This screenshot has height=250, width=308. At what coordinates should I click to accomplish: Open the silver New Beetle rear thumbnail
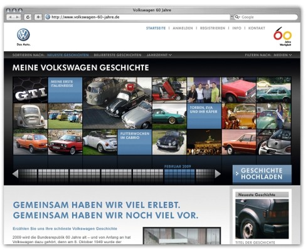(273, 142)
